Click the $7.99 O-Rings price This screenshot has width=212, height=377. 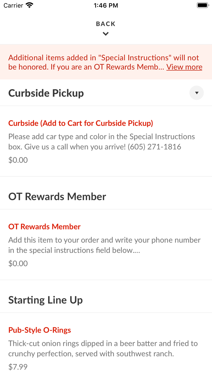[18, 367]
